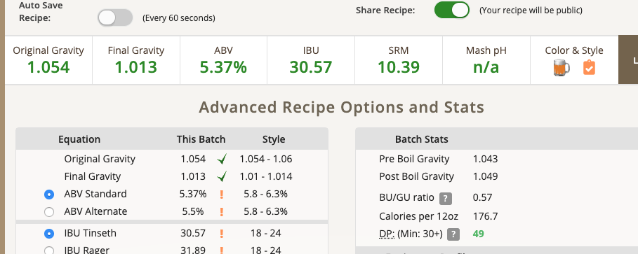The height and width of the screenshot is (254, 638).
Task: Click the ABV Standard warning exclamation icon
Action: (222, 195)
